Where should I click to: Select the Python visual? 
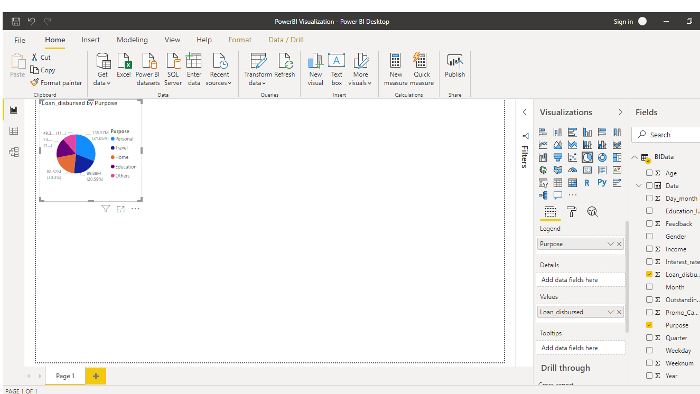pyautogui.click(x=602, y=183)
